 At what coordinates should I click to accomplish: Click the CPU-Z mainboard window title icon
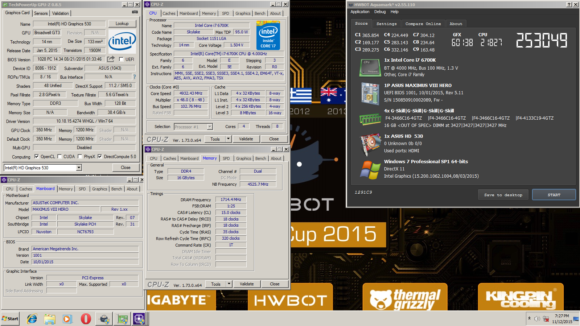pos(4,180)
